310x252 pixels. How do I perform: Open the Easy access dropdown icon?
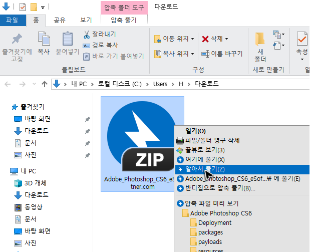pyautogui.click(x=279, y=46)
